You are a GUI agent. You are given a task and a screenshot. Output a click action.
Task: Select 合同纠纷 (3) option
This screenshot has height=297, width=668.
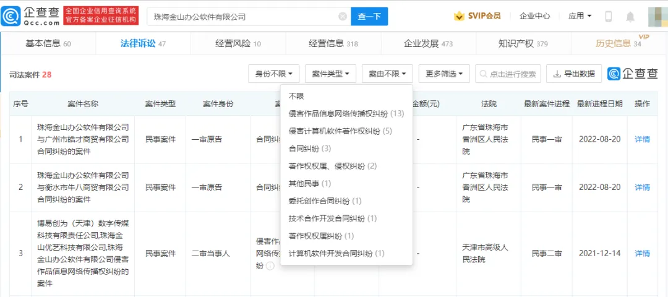point(346,148)
